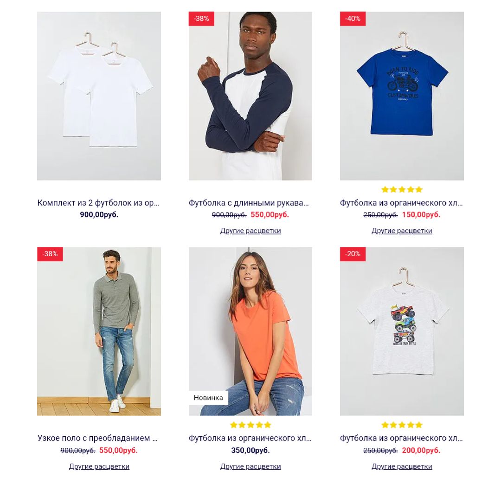Viewport: 501px width, 478px height.
Task: Click the Новинка label on orange t-shirt
Action: [208, 398]
